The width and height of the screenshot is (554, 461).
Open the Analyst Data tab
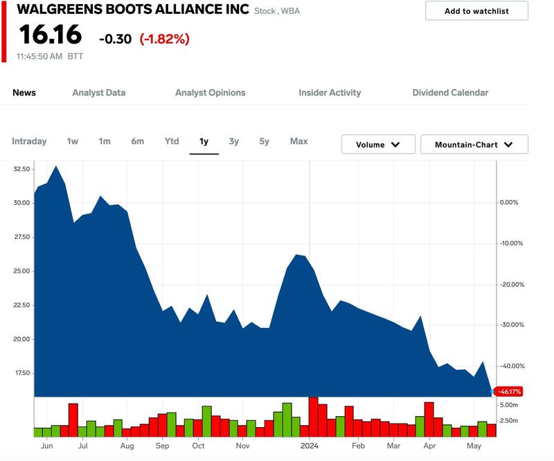tap(99, 93)
